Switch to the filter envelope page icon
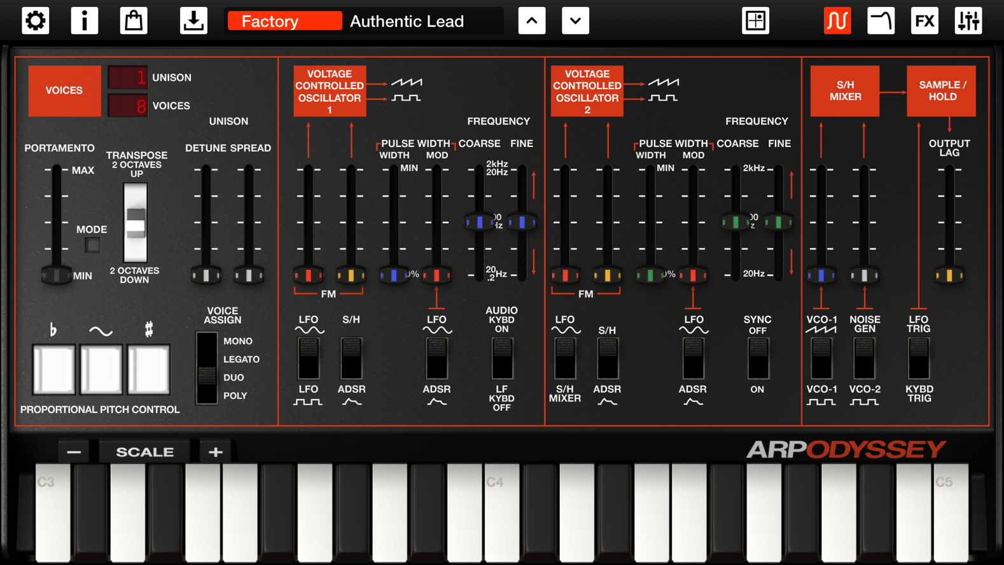This screenshot has width=1004, height=565. (x=881, y=21)
